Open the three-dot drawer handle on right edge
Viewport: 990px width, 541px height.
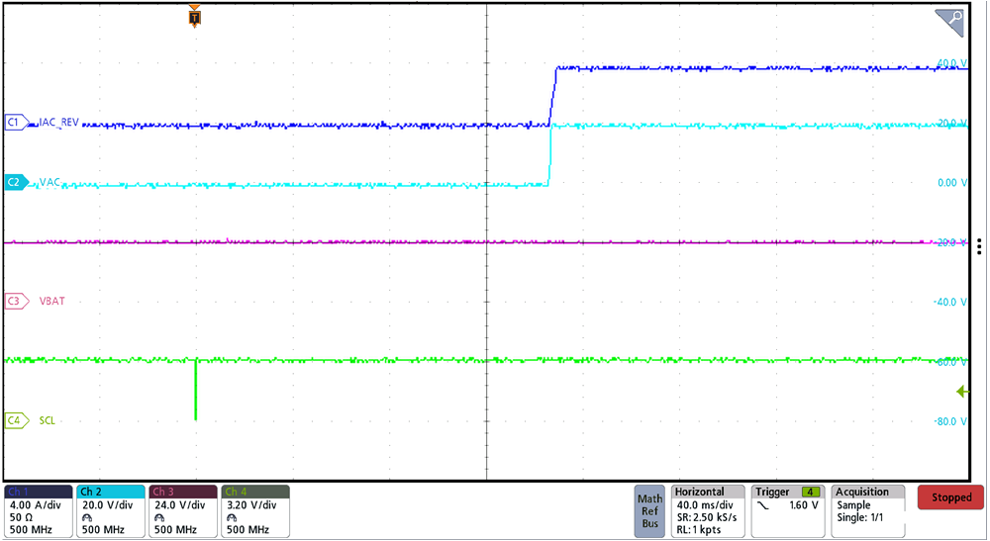tap(979, 246)
